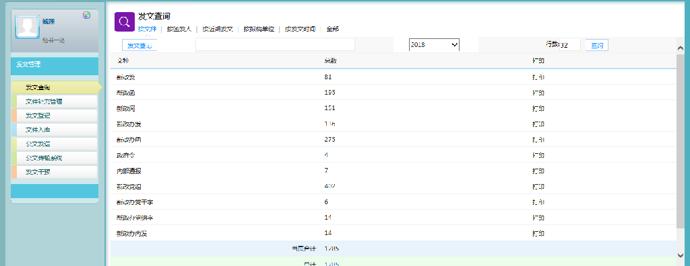The image size is (690, 266).
Task: Click the count 81 in first row
Action: 328,77
